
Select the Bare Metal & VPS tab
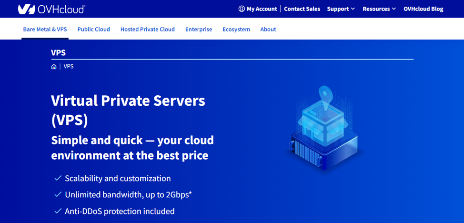pyautogui.click(x=45, y=29)
